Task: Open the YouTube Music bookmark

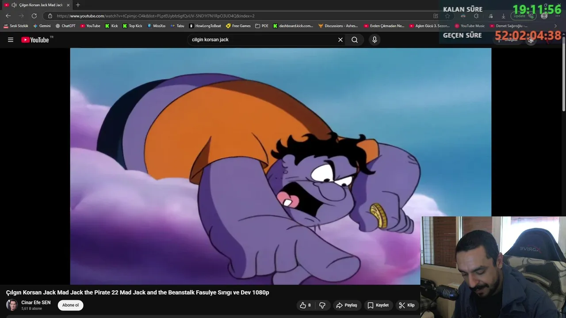Action: (470, 26)
